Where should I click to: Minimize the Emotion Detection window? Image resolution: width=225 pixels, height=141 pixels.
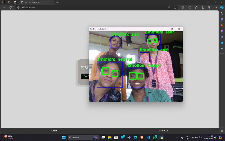(166, 29)
